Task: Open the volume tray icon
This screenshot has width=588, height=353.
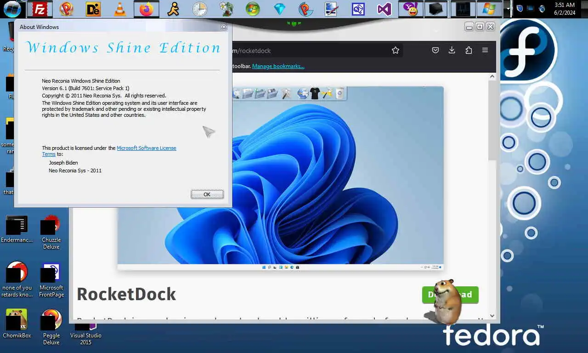Action: [542, 9]
